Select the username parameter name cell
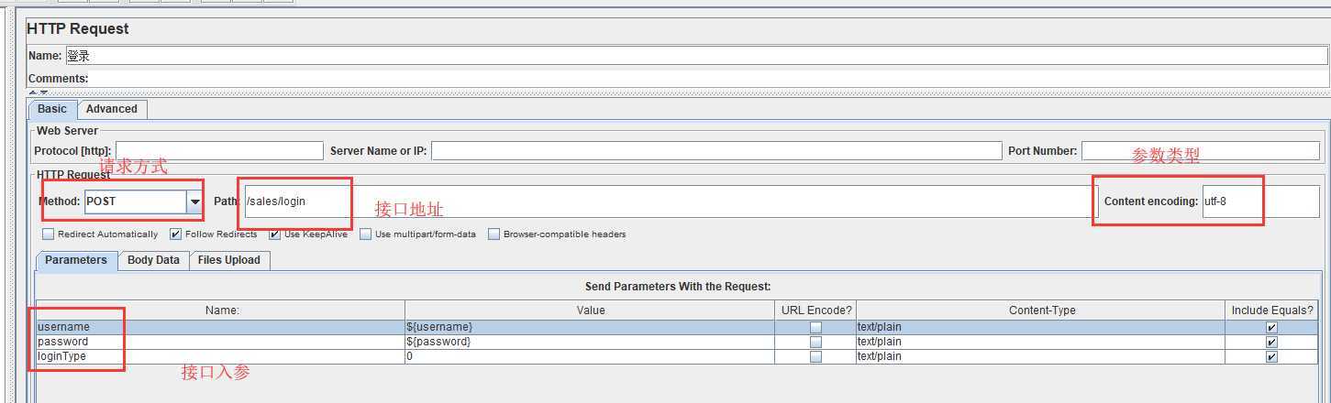 (220, 327)
